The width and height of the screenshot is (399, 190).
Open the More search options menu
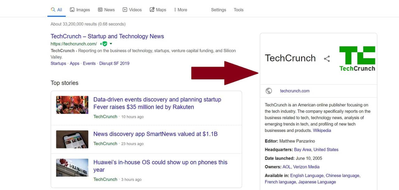(180, 10)
